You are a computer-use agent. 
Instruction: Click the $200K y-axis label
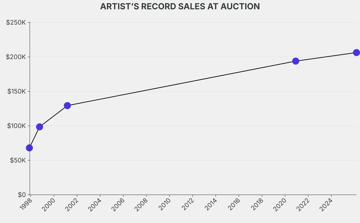click(x=16, y=57)
